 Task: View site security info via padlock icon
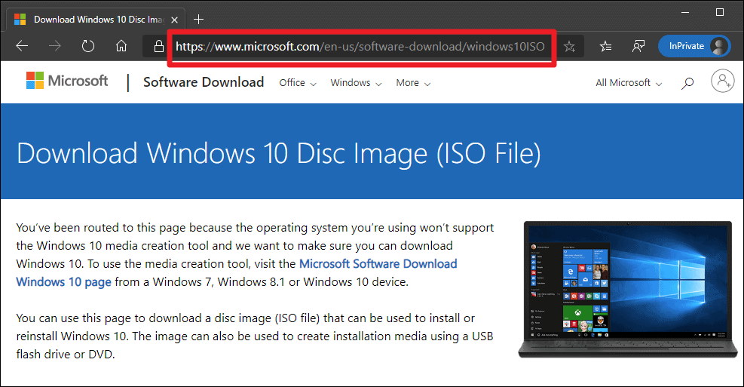pos(159,46)
